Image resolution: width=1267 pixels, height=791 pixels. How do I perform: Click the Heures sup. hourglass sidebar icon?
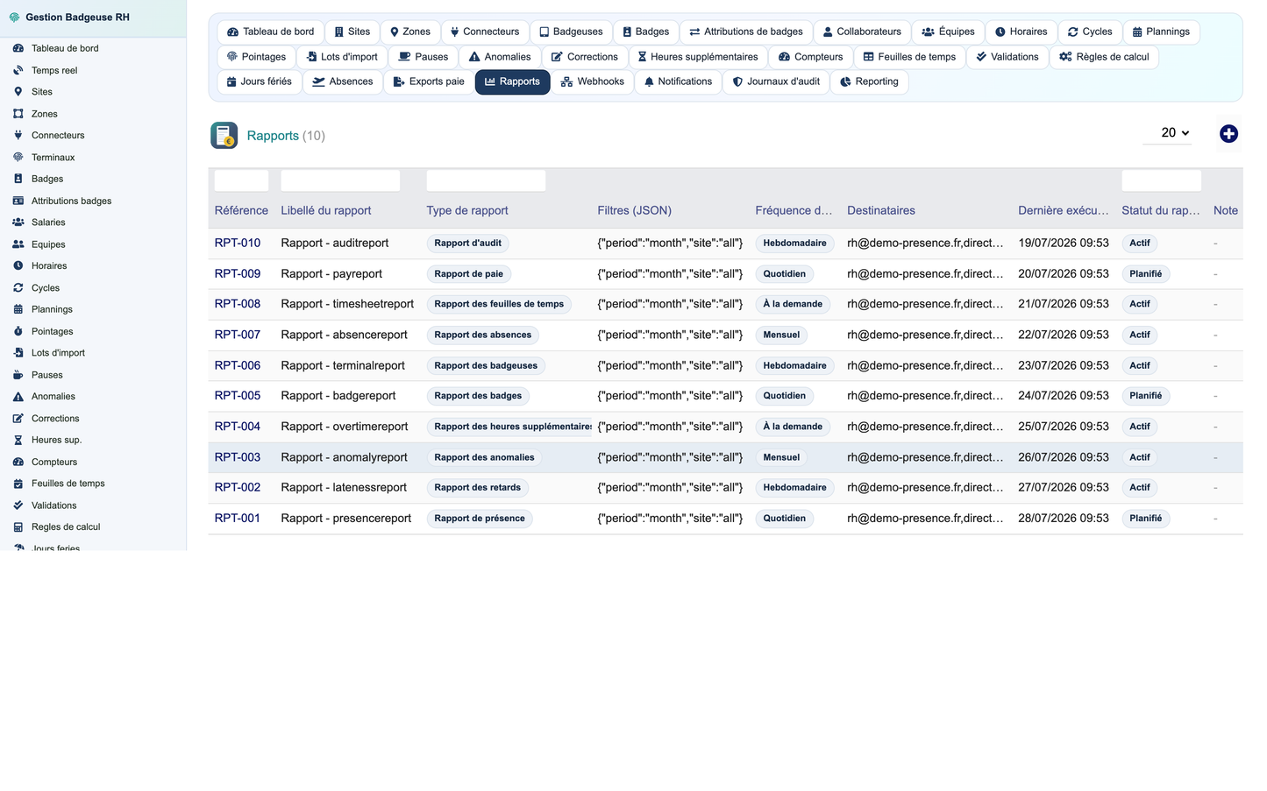18,440
